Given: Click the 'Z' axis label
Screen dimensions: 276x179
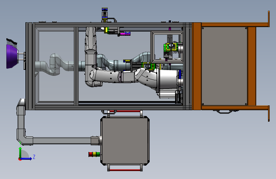Looking at the screenshot, I should [34, 157].
